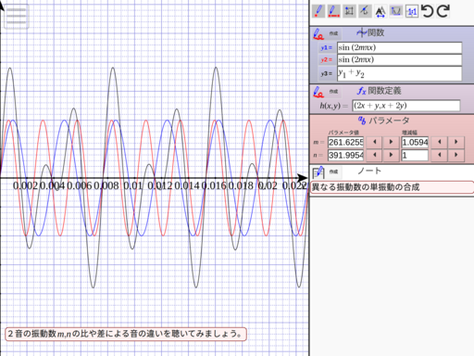Click the 作成 button in 関数 section
The height and width of the screenshot is (356, 474).
click(333, 33)
